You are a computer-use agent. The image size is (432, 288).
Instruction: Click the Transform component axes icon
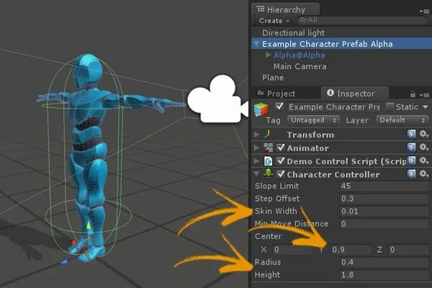point(268,135)
